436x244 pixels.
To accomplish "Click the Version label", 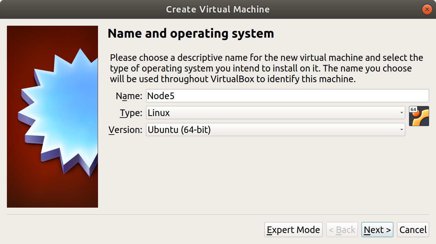I will [x=125, y=130].
